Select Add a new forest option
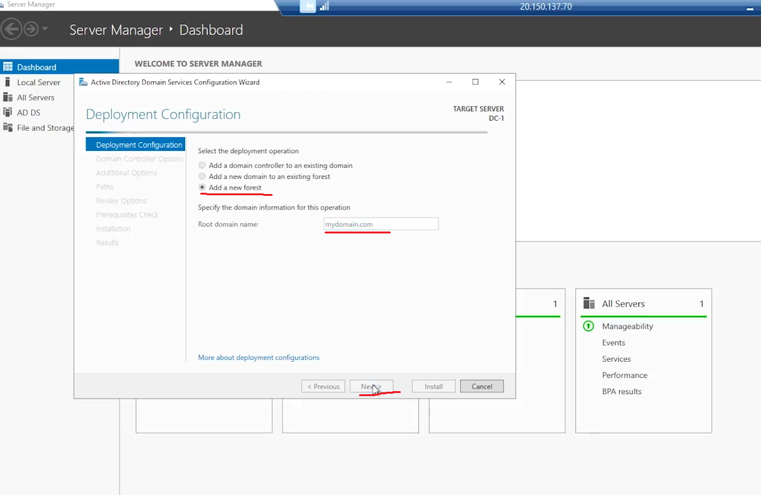Image resolution: width=761 pixels, height=495 pixels. (x=229, y=188)
